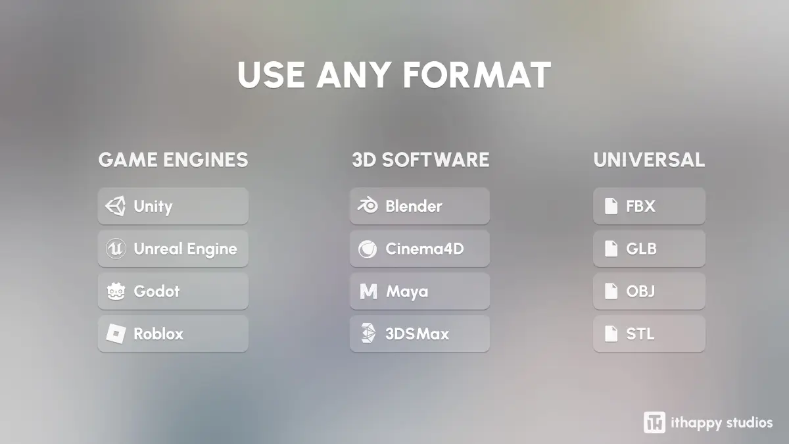
Task: Click the 3DSMax logo icon
Action: click(x=368, y=333)
